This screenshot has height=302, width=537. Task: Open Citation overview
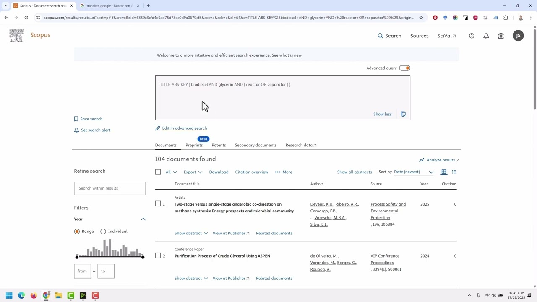[x=251, y=172]
